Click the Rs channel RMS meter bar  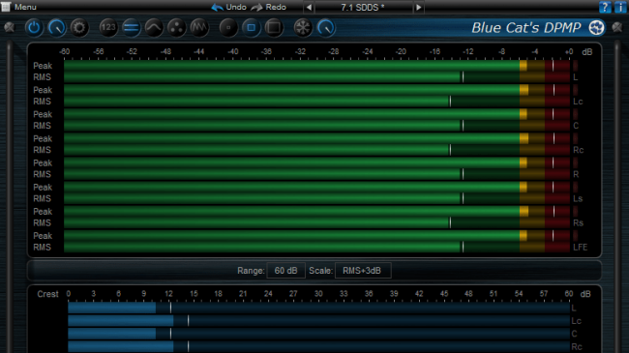pos(316,223)
